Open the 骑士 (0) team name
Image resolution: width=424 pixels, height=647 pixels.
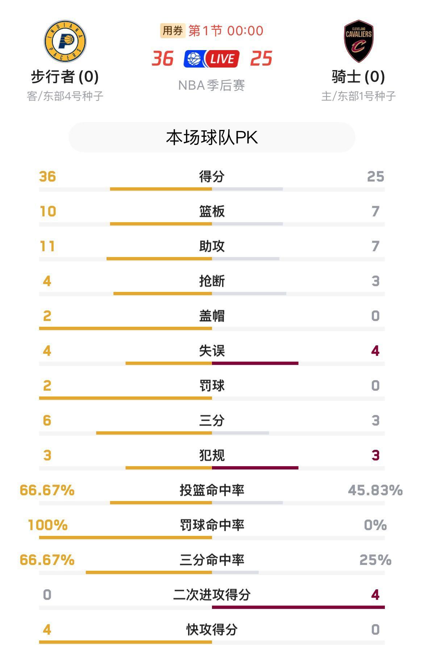pos(358,77)
